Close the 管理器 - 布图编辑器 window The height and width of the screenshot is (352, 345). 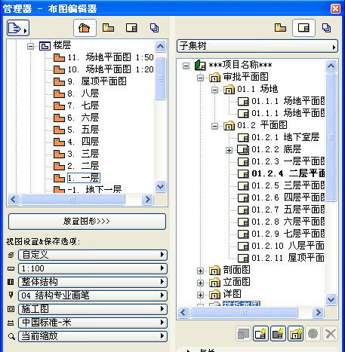pyautogui.click(x=335, y=8)
